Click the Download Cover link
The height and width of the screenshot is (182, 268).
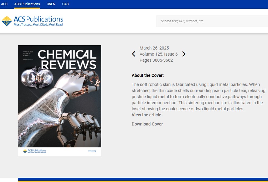coord(147,124)
